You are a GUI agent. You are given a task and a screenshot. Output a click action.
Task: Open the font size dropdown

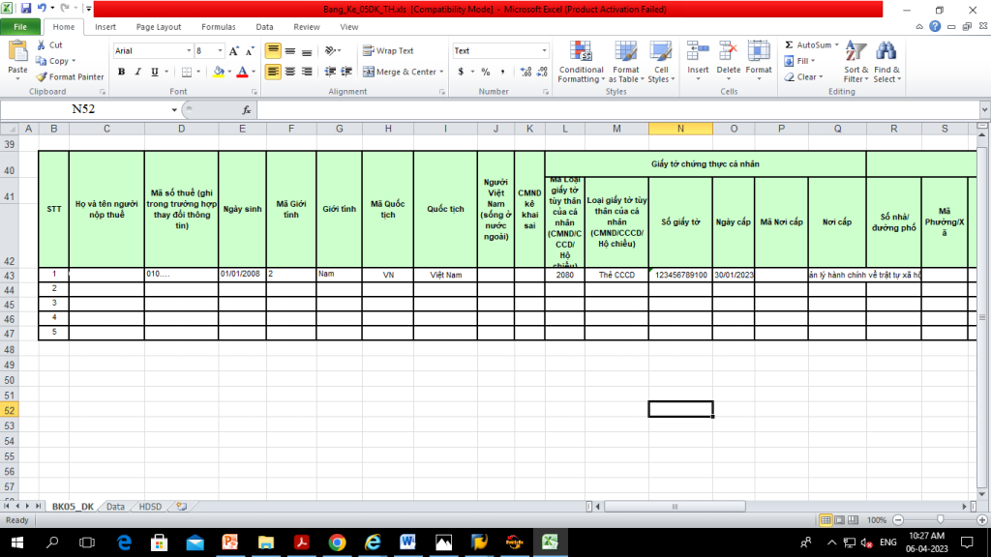[x=219, y=51]
